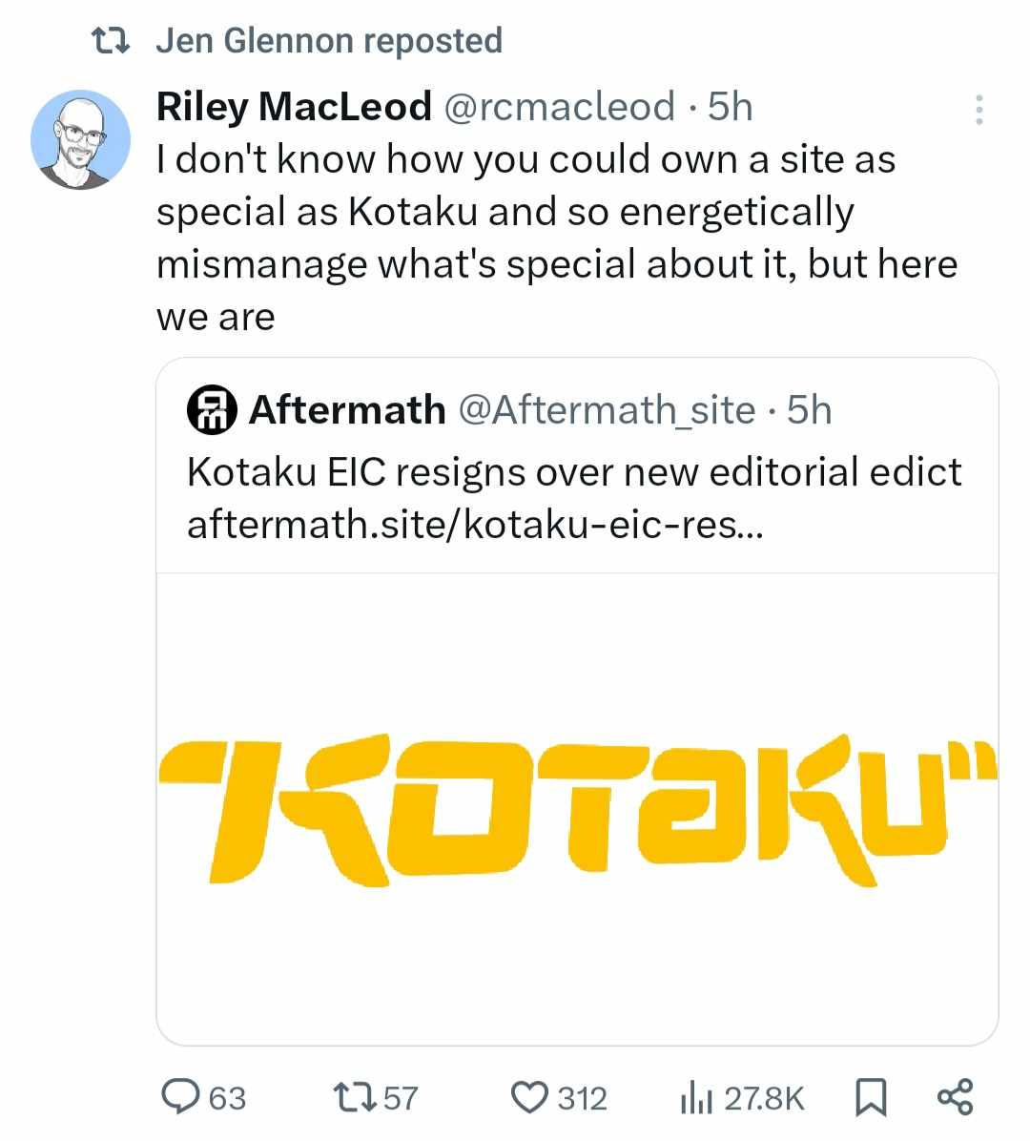Open the @rcmacleod handle
Viewport: 1030px width, 1141px height.
pyautogui.click(x=559, y=107)
